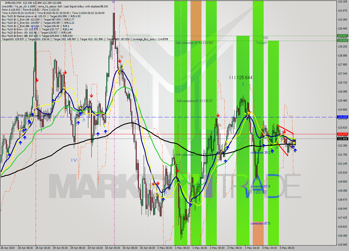Click the 'I V' wave label
The width and height of the screenshot is (349, 251).
click(74, 160)
